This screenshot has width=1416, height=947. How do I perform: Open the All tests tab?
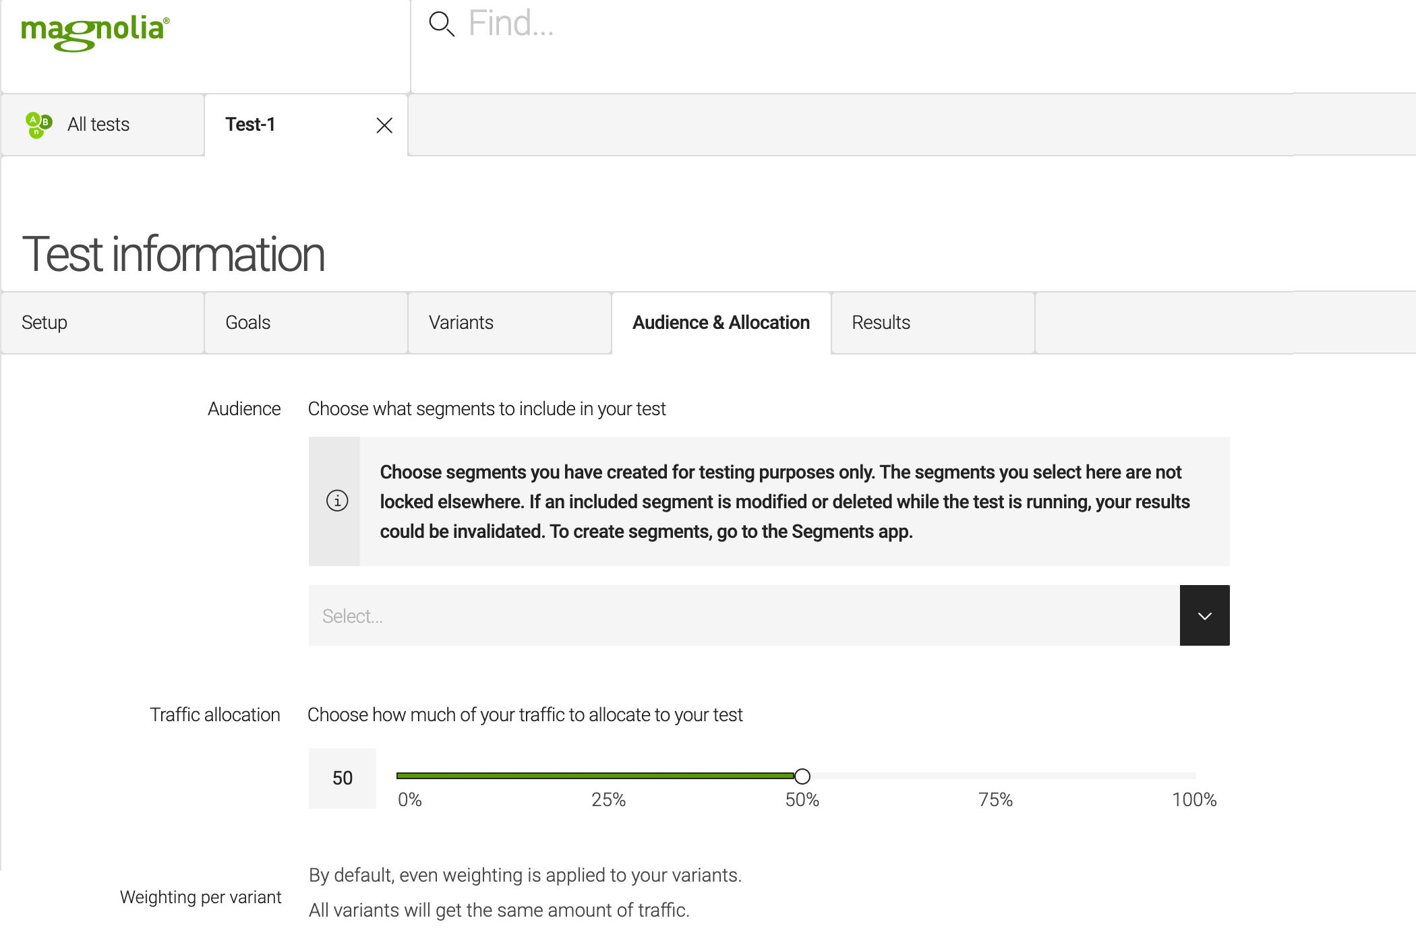(x=98, y=125)
